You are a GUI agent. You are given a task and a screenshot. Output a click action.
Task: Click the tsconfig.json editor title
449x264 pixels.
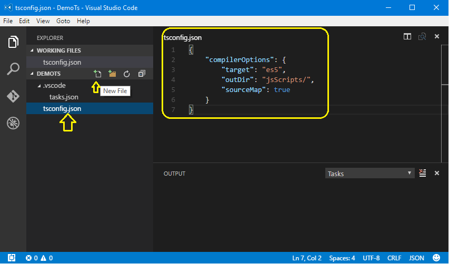click(183, 38)
